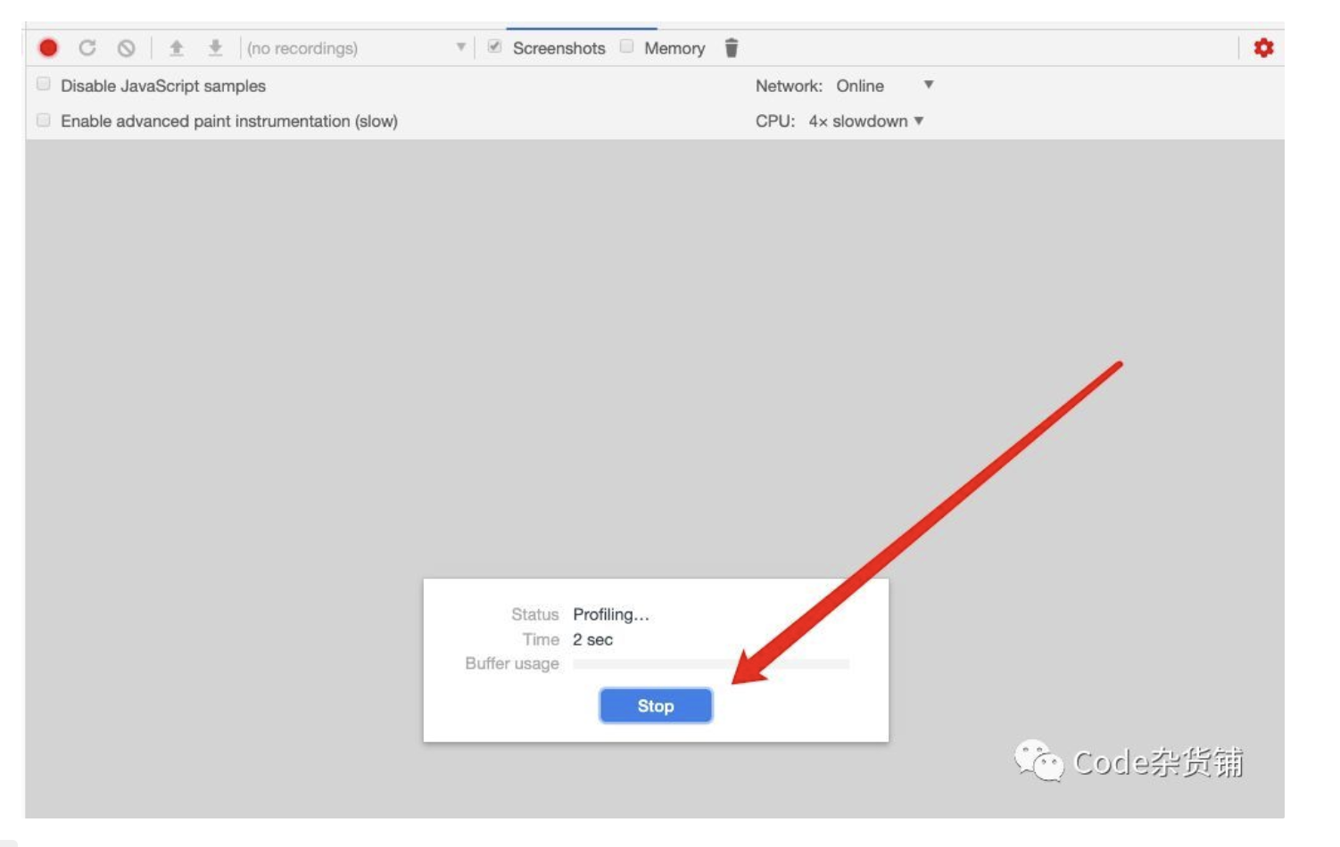
Task: Disable the Screenshots checkbox
Action: click(494, 48)
